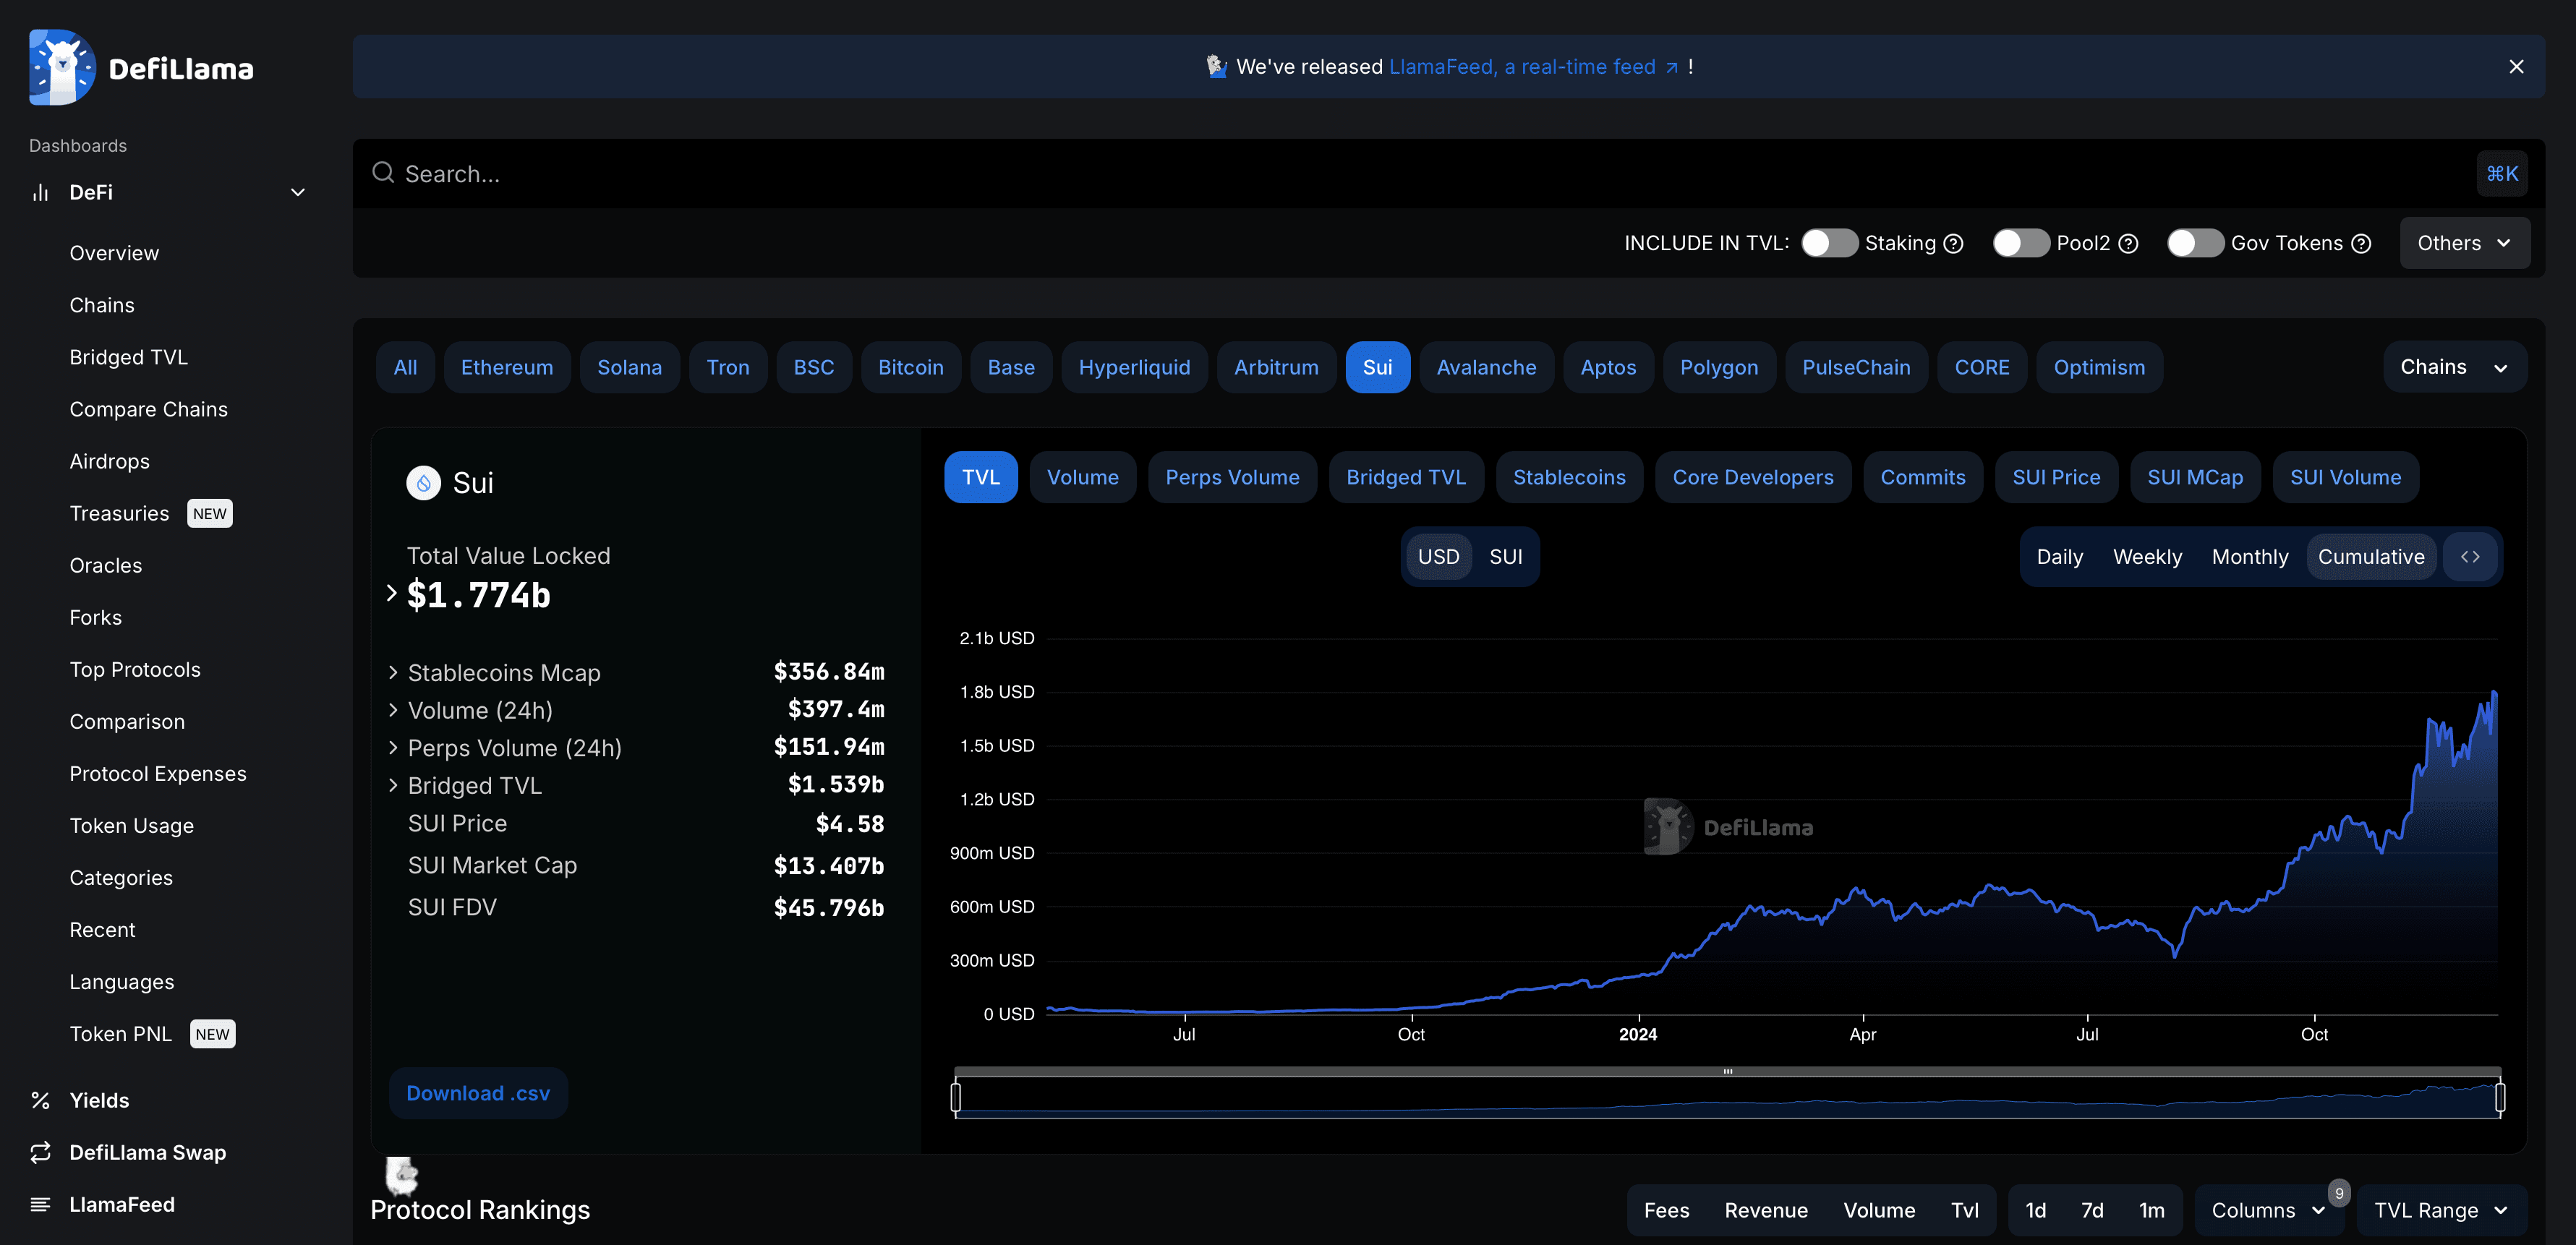Dismiss the LlamaFeed announcement banner

point(2516,67)
